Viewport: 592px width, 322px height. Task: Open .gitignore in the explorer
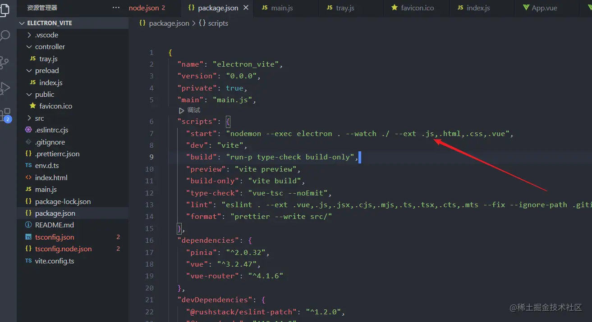(73, 142)
